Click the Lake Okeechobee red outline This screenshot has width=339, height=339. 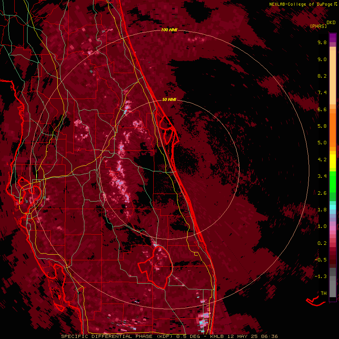tap(156, 267)
